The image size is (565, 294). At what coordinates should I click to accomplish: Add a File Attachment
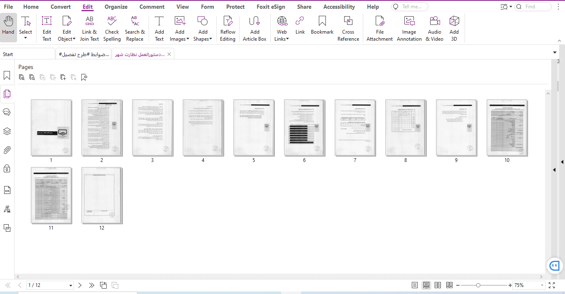coord(379,28)
